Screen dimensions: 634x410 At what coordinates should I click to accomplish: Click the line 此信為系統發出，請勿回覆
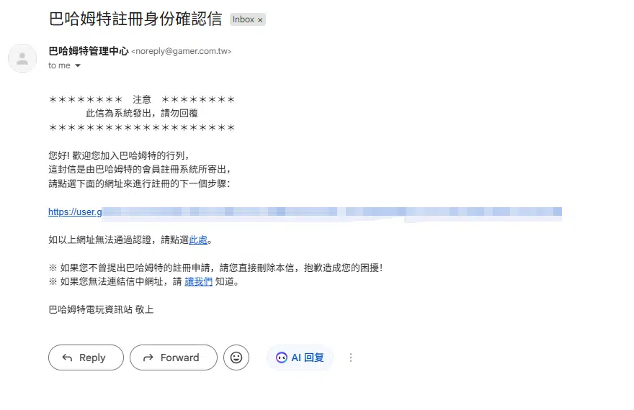point(142,114)
